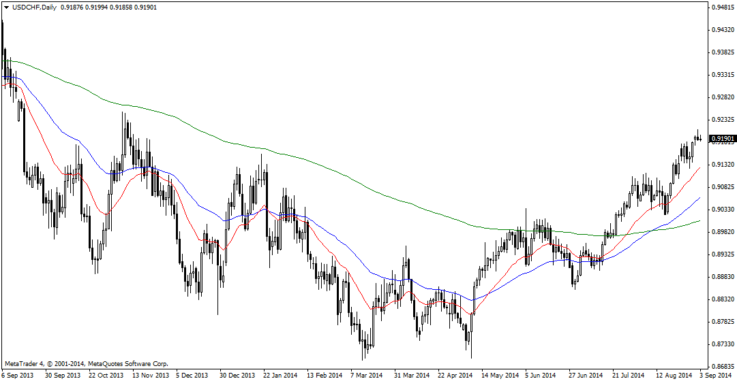The height and width of the screenshot is (381, 737).
Task: Select the 22 Apr 2014 date label
Action: (455, 375)
